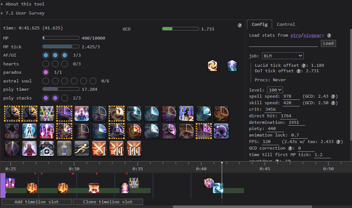The width and height of the screenshot is (352, 208).
Task: Select the Config tab
Action: (259, 24)
